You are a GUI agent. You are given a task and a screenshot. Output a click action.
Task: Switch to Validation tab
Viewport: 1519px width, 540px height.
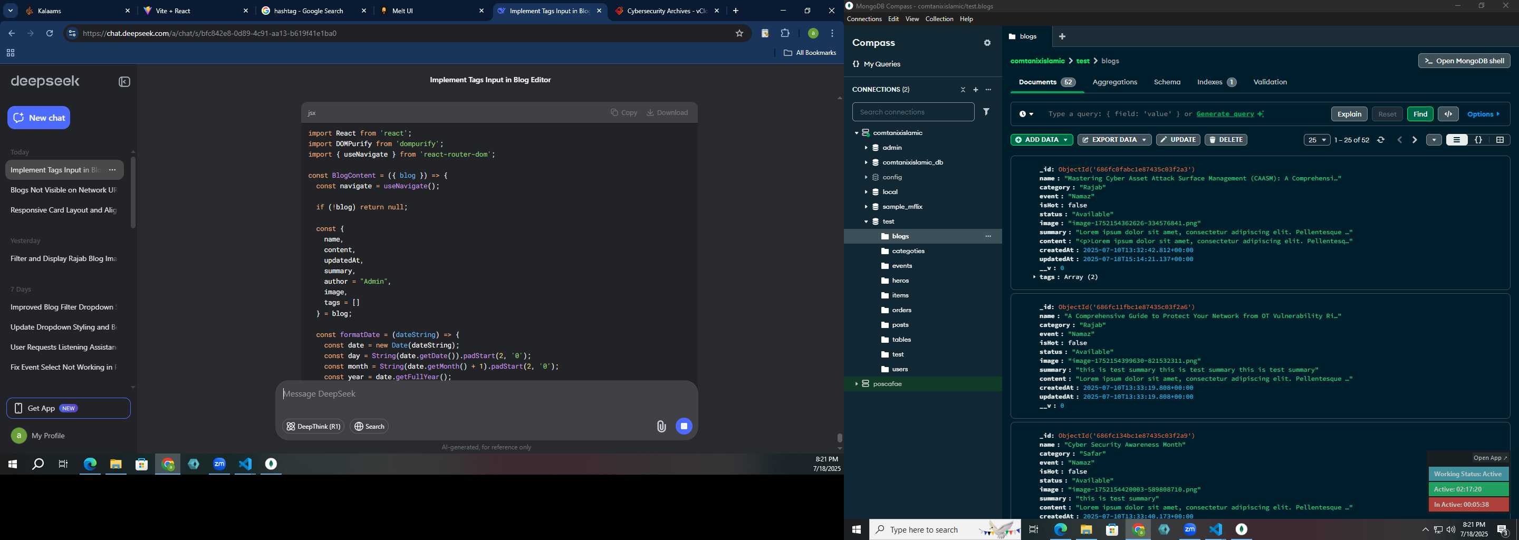tap(1270, 82)
